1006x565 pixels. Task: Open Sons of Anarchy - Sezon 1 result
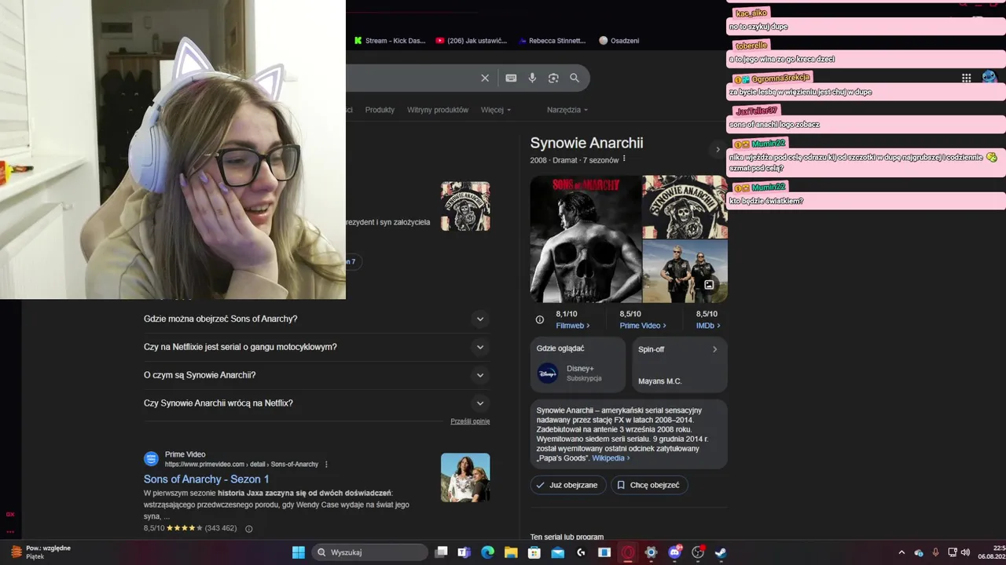pos(207,479)
